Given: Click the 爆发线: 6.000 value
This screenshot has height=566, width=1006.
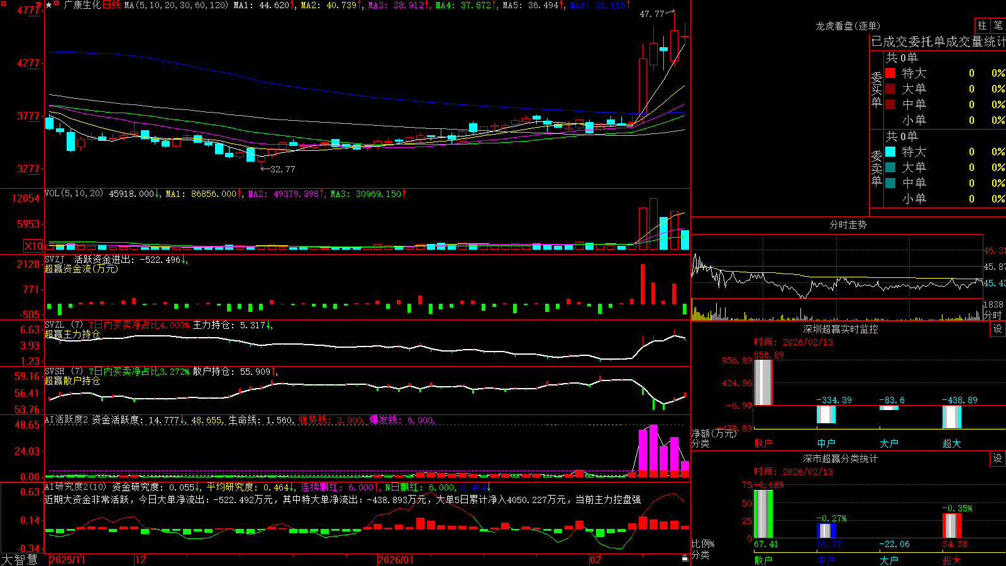Looking at the screenshot, I should pyautogui.click(x=401, y=420).
